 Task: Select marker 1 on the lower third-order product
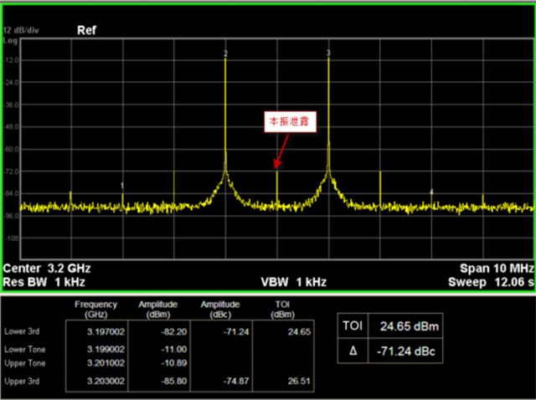122,186
